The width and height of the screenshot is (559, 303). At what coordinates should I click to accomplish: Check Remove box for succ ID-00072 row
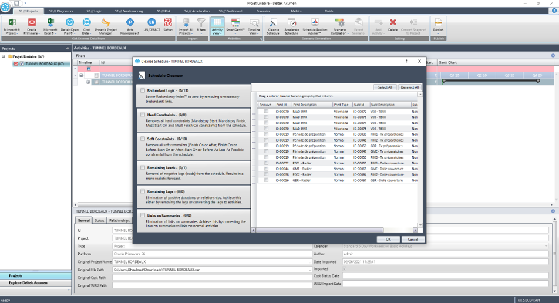click(266, 111)
